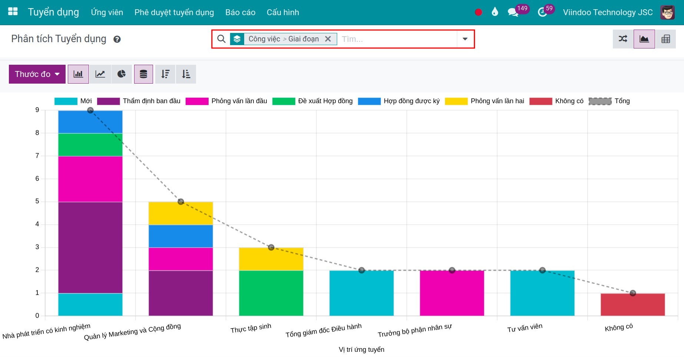Open the Cấu hình menu
Image resolution: width=684 pixels, height=357 pixels.
[283, 12]
